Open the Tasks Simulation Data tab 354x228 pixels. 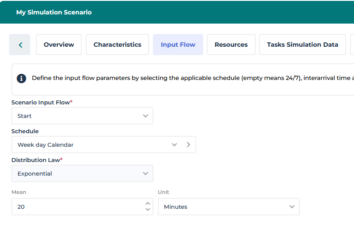(x=302, y=45)
